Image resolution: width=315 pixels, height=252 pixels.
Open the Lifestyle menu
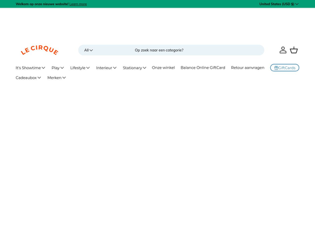coord(80,68)
